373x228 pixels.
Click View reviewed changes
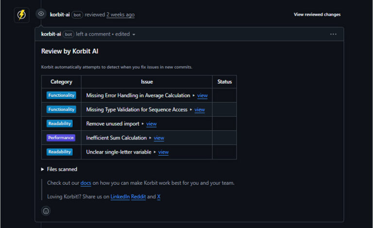(x=317, y=15)
